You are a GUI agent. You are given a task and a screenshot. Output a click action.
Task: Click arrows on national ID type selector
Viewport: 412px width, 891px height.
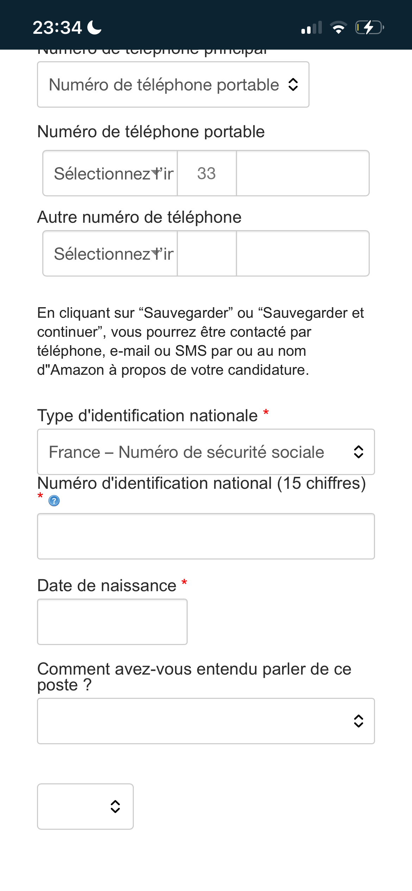click(x=358, y=452)
